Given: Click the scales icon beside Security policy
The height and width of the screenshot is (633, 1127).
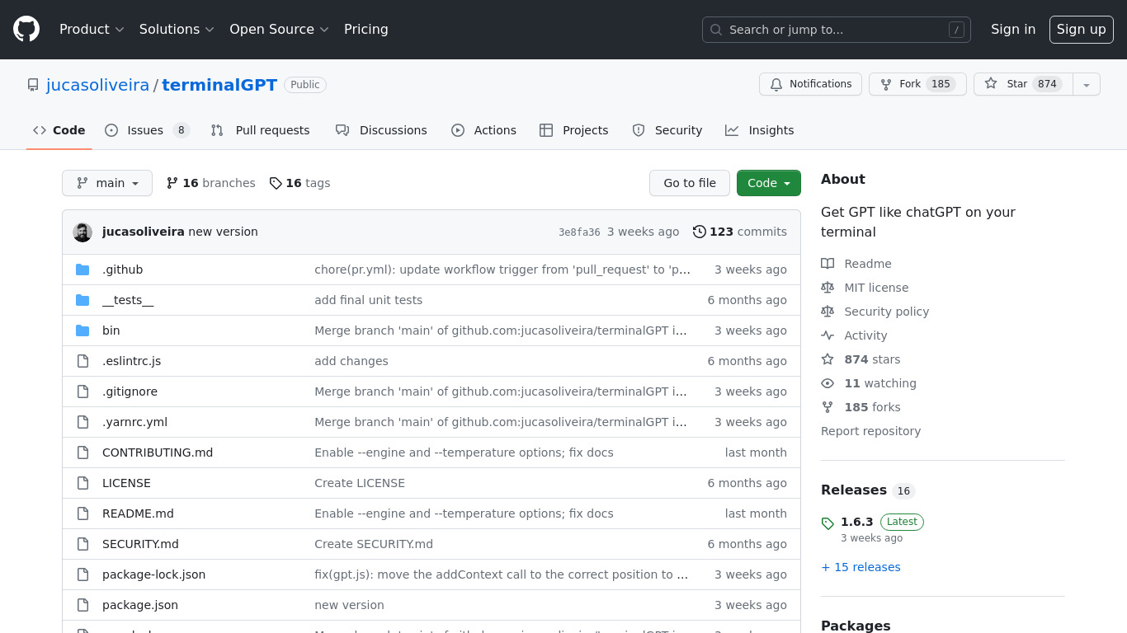Looking at the screenshot, I should [x=828, y=312].
